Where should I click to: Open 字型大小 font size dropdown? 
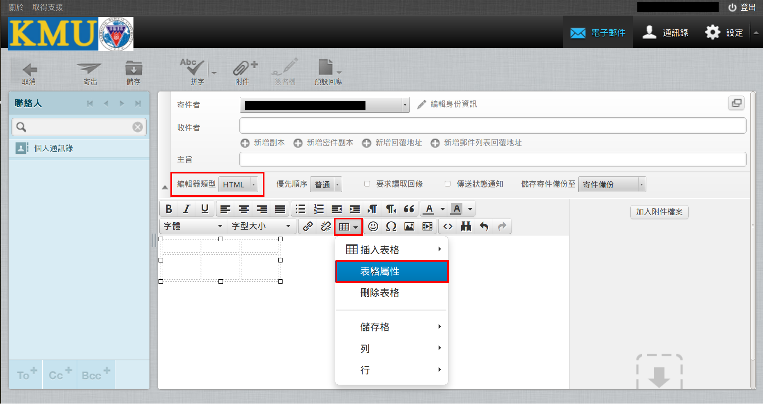262,226
